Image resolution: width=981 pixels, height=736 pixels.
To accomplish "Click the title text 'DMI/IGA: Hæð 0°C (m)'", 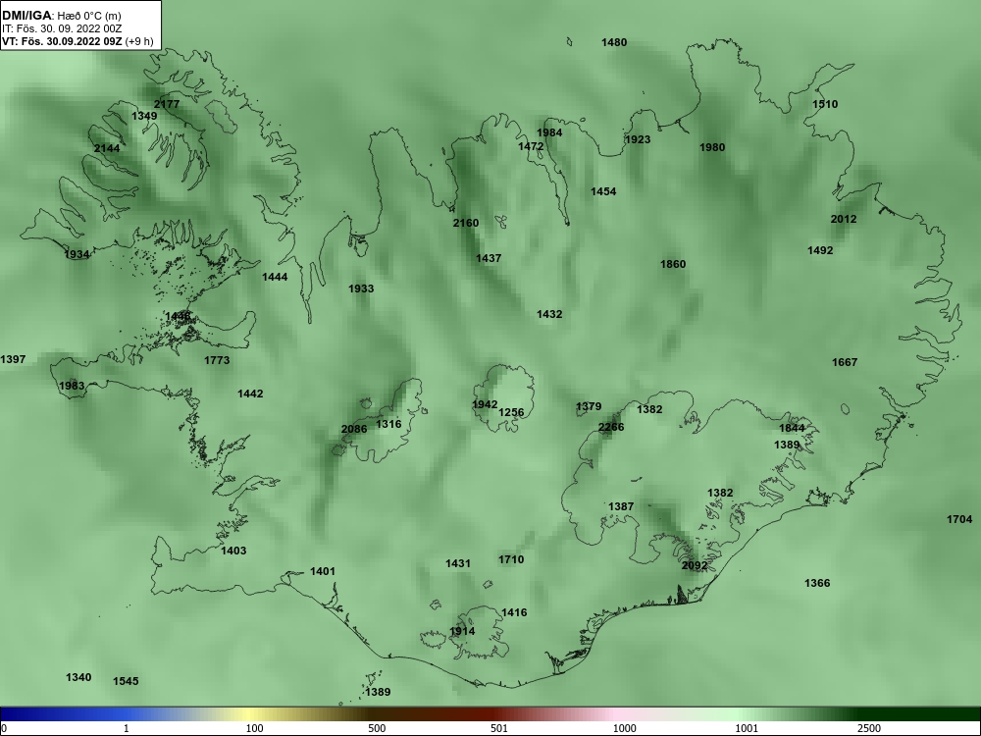I will tap(61, 16).
